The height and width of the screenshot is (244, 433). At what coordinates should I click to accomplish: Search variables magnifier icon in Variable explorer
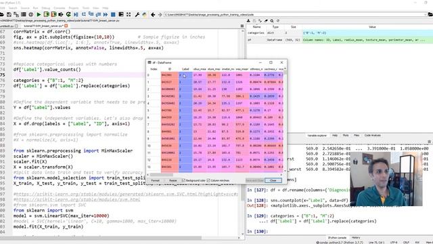click(x=272, y=21)
